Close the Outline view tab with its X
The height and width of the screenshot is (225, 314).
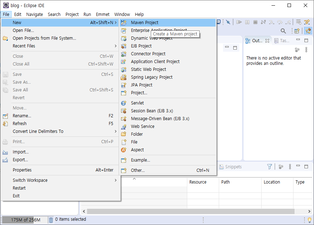(x=267, y=41)
